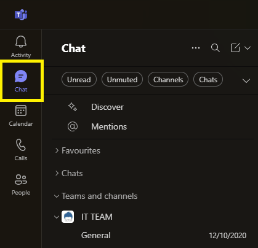This screenshot has width=258, height=248.
Task: Open the People icon in sidebar
Action: point(21,179)
